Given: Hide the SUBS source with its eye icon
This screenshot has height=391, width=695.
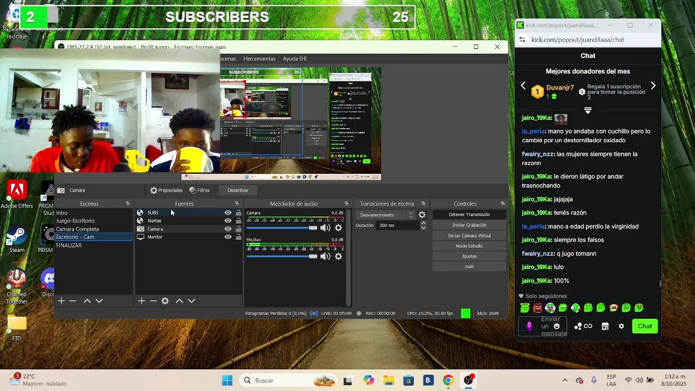Looking at the screenshot, I should click(228, 213).
